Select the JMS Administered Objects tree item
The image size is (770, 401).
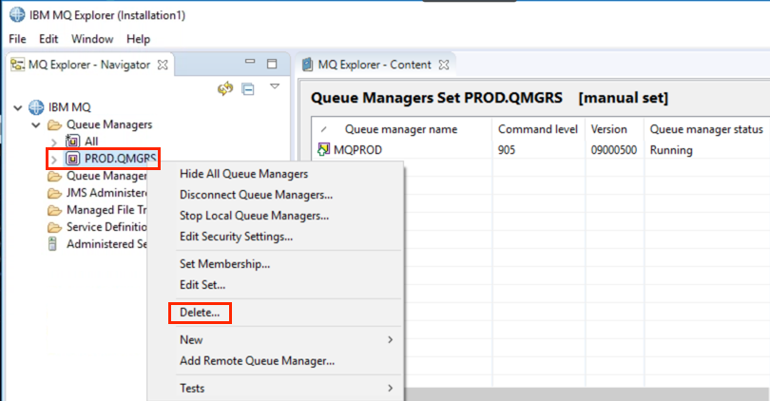(106, 193)
